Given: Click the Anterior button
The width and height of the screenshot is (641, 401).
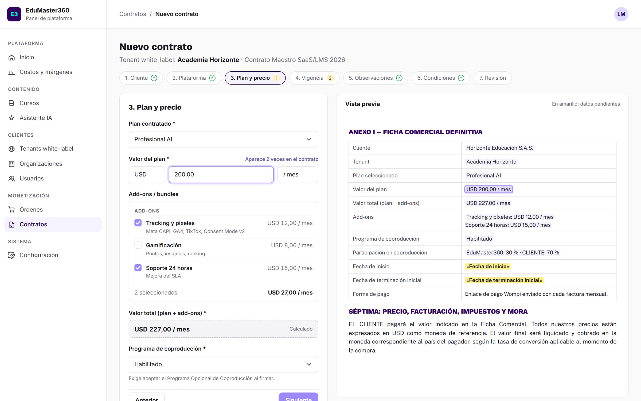Looking at the screenshot, I should point(147,397).
